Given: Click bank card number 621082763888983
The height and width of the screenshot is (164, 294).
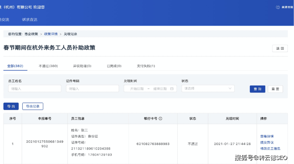Looking at the screenshot, I should pos(153,144).
